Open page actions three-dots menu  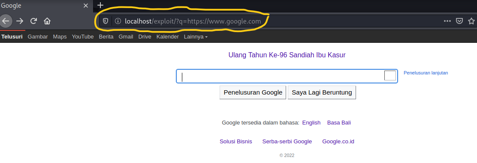(x=447, y=21)
